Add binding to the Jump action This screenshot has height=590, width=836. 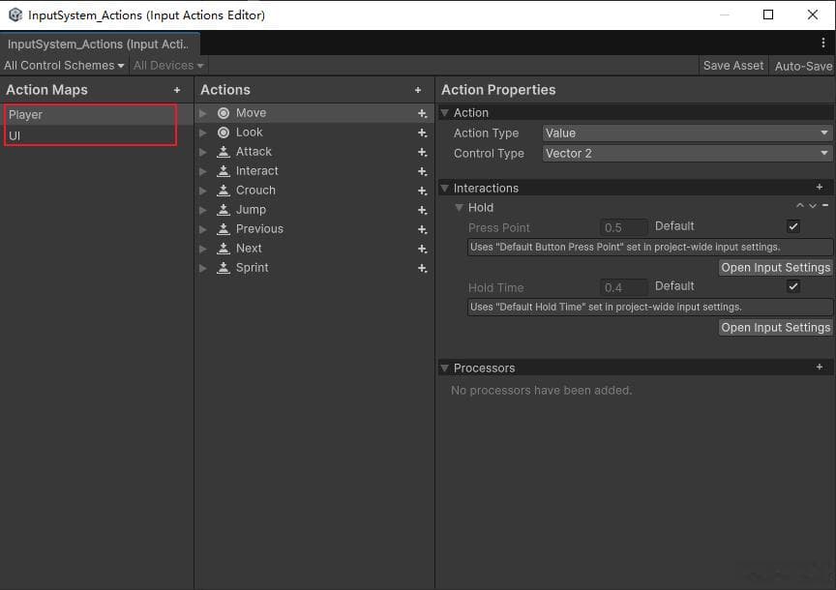coord(422,211)
